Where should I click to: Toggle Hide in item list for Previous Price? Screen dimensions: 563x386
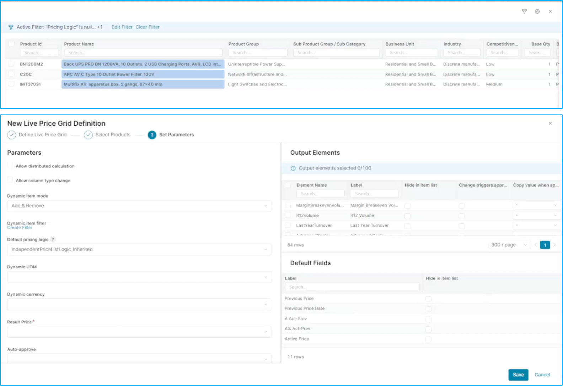pyautogui.click(x=428, y=299)
